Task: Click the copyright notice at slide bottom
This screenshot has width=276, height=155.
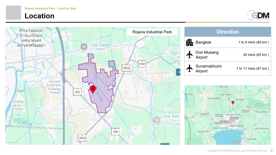Action: pyautogui.click(x=237, y=151)
